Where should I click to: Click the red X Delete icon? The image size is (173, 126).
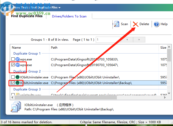[135, 24]
